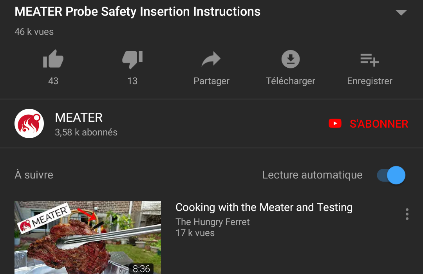The image size is (423, 274).
Task: Tap the Partager label
Action: 211,81
